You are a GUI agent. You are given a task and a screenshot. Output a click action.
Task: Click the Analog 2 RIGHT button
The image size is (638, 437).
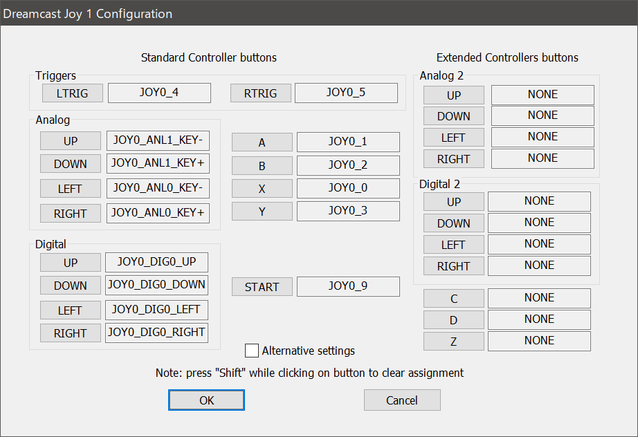(454, 158)
